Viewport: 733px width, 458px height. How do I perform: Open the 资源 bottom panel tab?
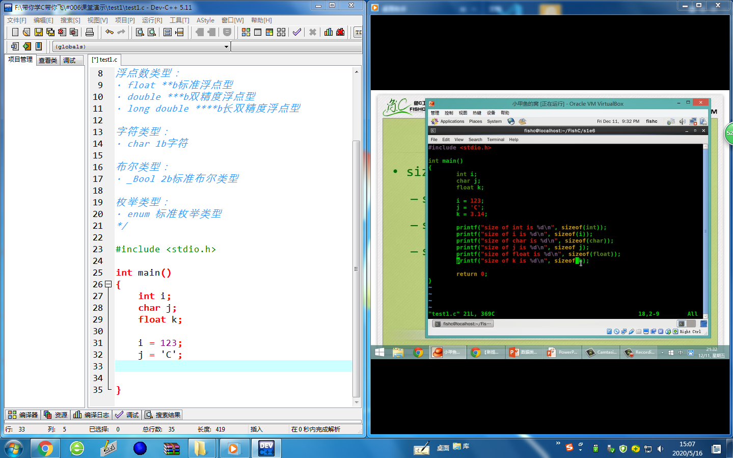pos(56,415)
